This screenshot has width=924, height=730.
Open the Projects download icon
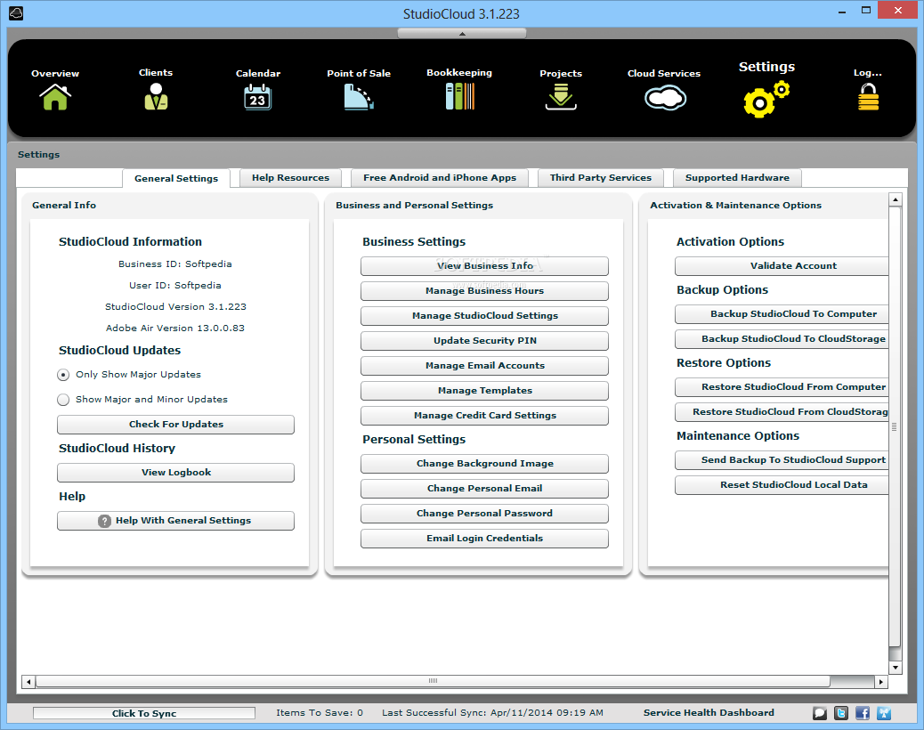pyautogui.click(x=561, y=97)
